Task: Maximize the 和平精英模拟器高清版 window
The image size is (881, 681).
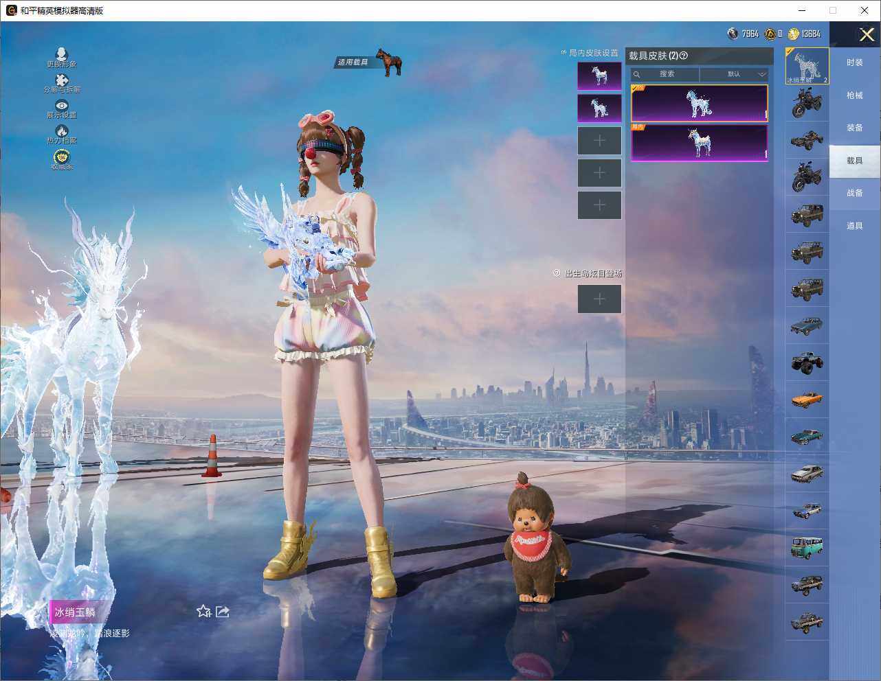Action: click(833, 10)
